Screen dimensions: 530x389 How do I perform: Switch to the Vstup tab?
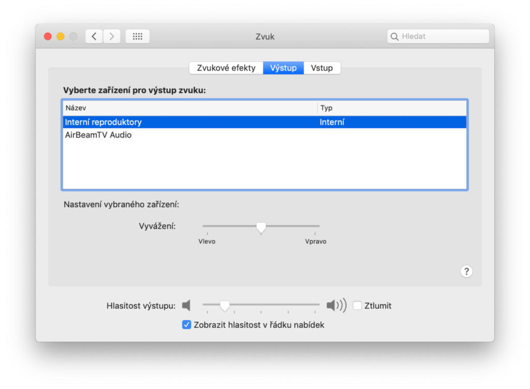322,68
